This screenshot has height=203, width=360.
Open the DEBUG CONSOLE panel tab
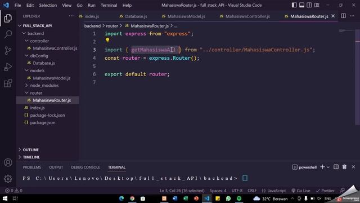85,167
